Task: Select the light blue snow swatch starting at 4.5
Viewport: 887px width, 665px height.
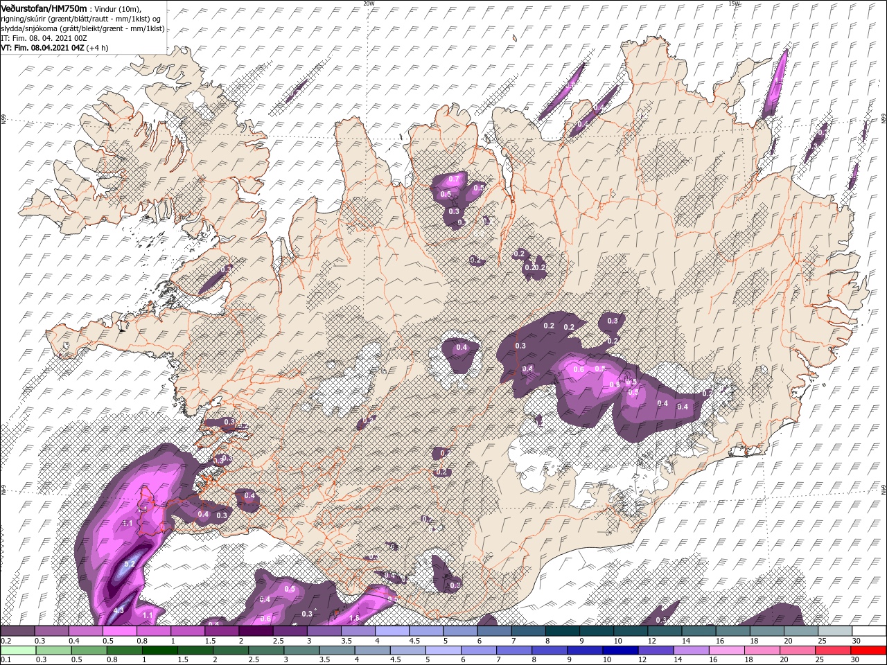Action: [425, 631]
